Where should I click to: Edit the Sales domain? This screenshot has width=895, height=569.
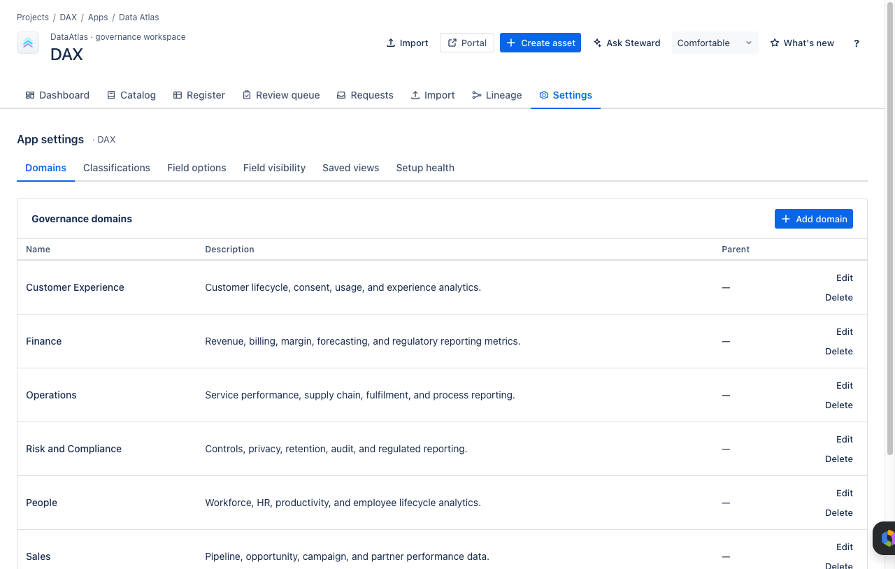coord(845,547)
